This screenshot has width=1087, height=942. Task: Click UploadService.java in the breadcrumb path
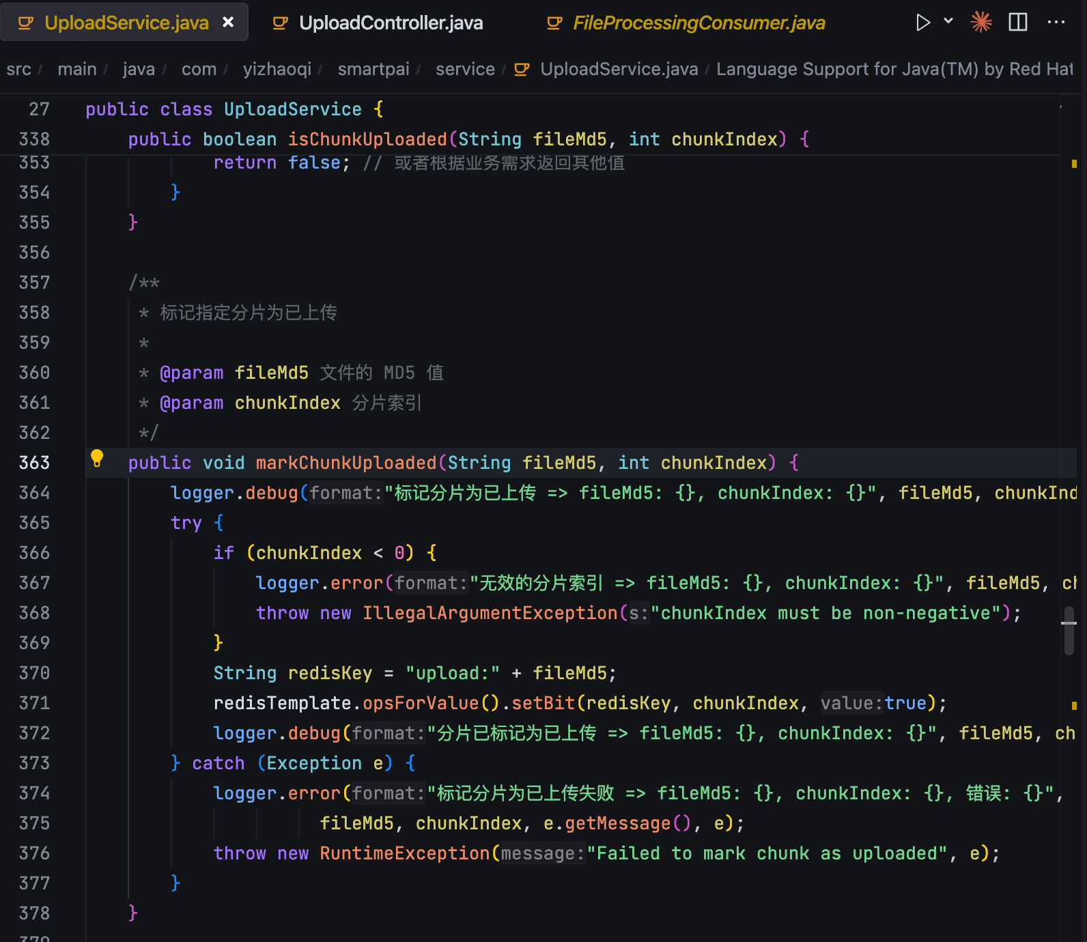click(619, 69)
